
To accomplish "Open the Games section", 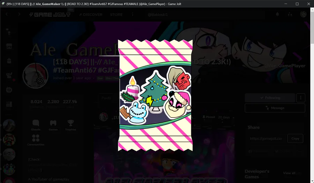I will [x=53, y=125].
